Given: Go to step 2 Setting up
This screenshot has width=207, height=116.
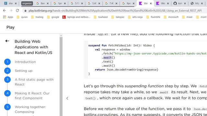Looking at the screenshot, I should point(24,71).
